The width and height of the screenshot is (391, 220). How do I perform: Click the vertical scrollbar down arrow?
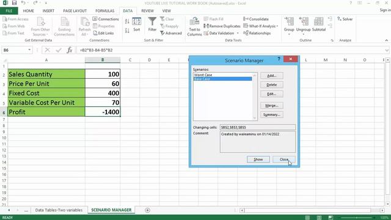point(387,204)
